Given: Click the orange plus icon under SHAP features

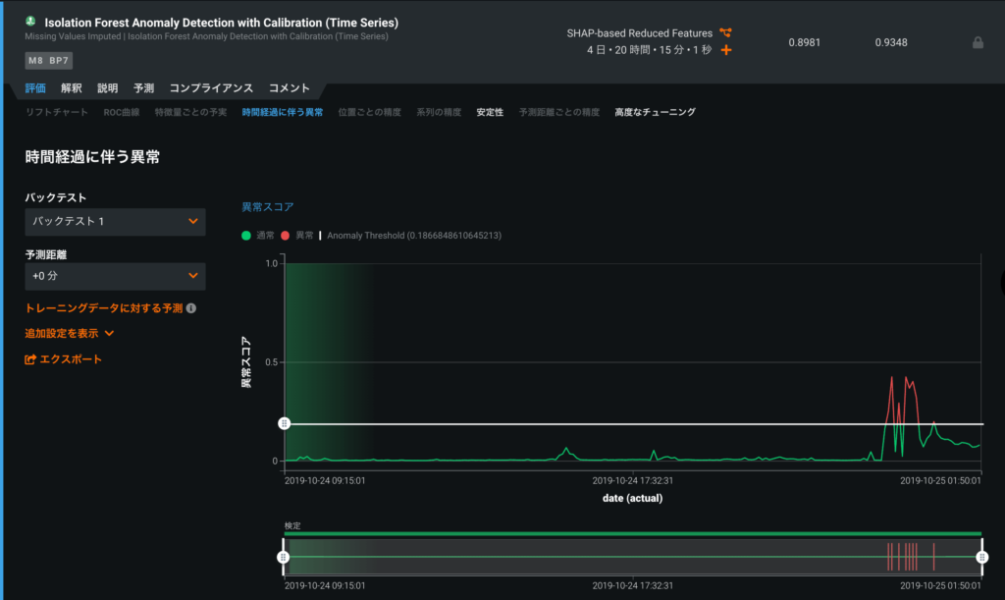Looking at the screenshot, I should 726,50.
